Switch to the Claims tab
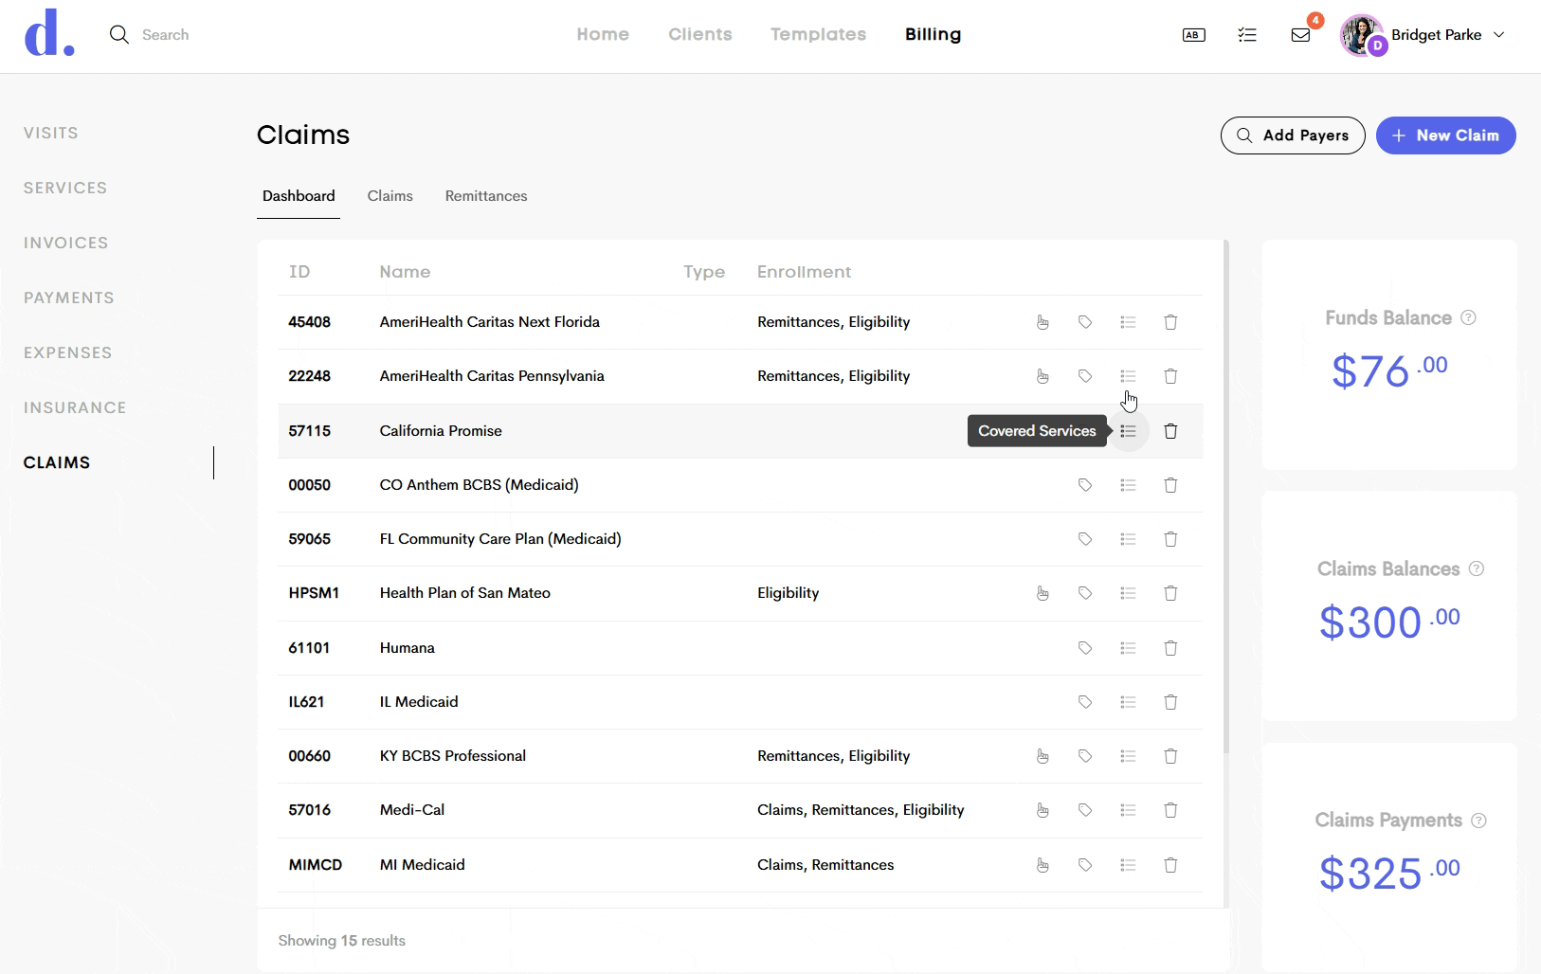The image size is (1541, 974). [x=390, y=196]
